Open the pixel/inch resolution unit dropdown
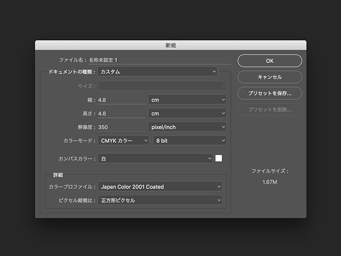 pos(188,127)
